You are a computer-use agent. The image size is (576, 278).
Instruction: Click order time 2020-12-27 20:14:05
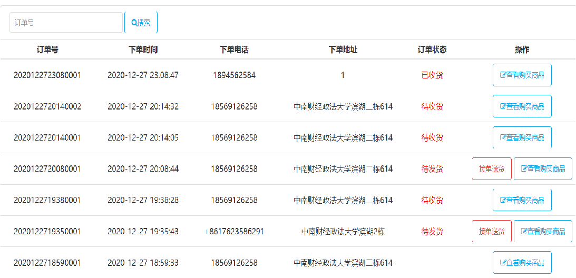pyautogui.click(x=143, y=138)
